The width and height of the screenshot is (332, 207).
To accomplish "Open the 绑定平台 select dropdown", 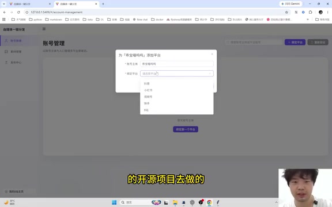I will pos(177,74).
